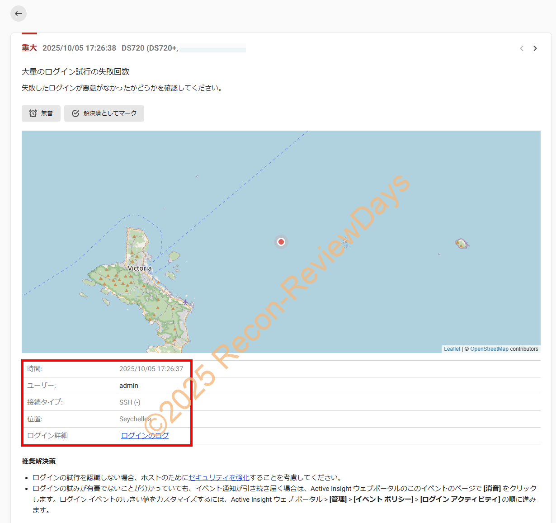Click the DS720 device name in header
Image resolution: width=556 pixels, height=523 pixels.
(x=133, y=48)
